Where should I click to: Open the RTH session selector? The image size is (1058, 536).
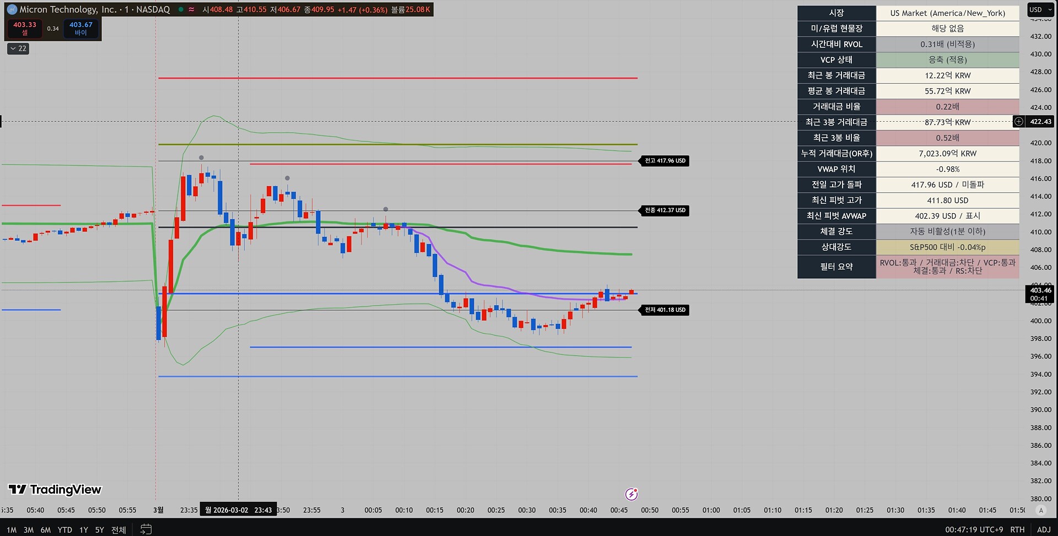[x=1017, y=529]
